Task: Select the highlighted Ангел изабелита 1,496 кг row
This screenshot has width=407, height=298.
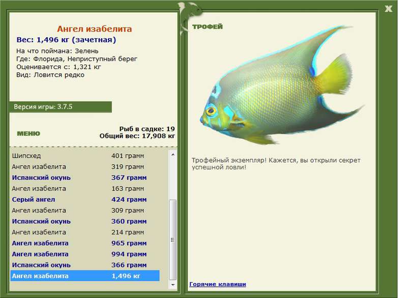Action: 85,276
